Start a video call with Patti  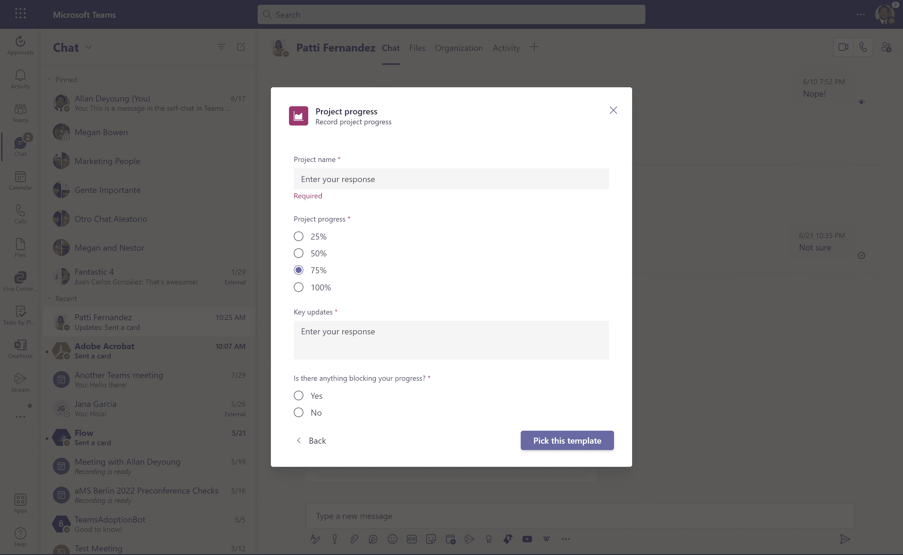click(843, 47)
